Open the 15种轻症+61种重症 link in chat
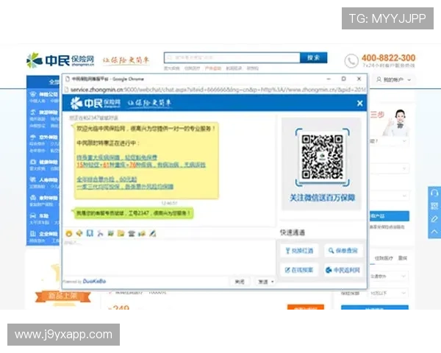 [141, 165]
